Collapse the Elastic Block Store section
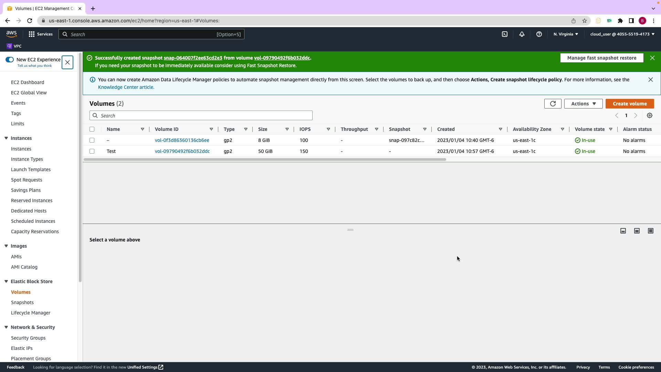The image size is (661, 372). (x=6, y=281)
